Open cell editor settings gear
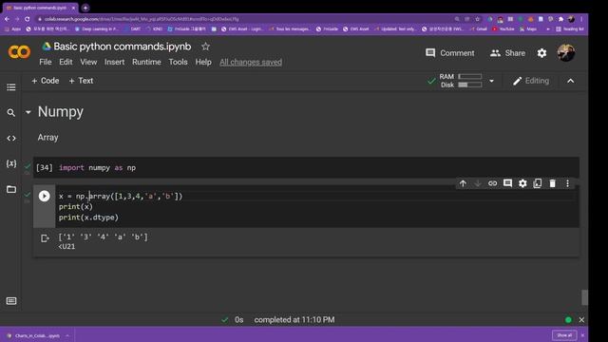Viewport: 608px width, 342px height. (522, 183)
